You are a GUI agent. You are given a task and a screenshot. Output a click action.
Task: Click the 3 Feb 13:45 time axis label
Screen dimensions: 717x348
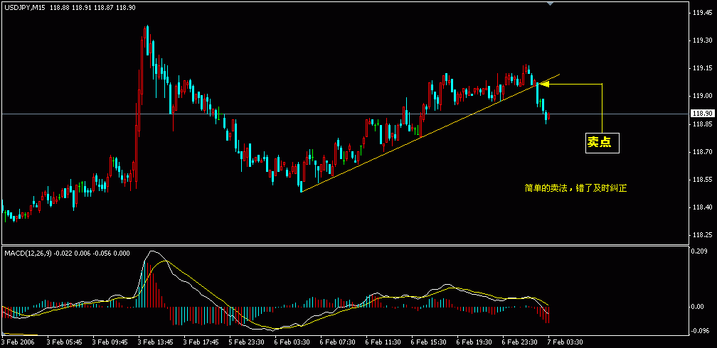(x=156, y=342)
